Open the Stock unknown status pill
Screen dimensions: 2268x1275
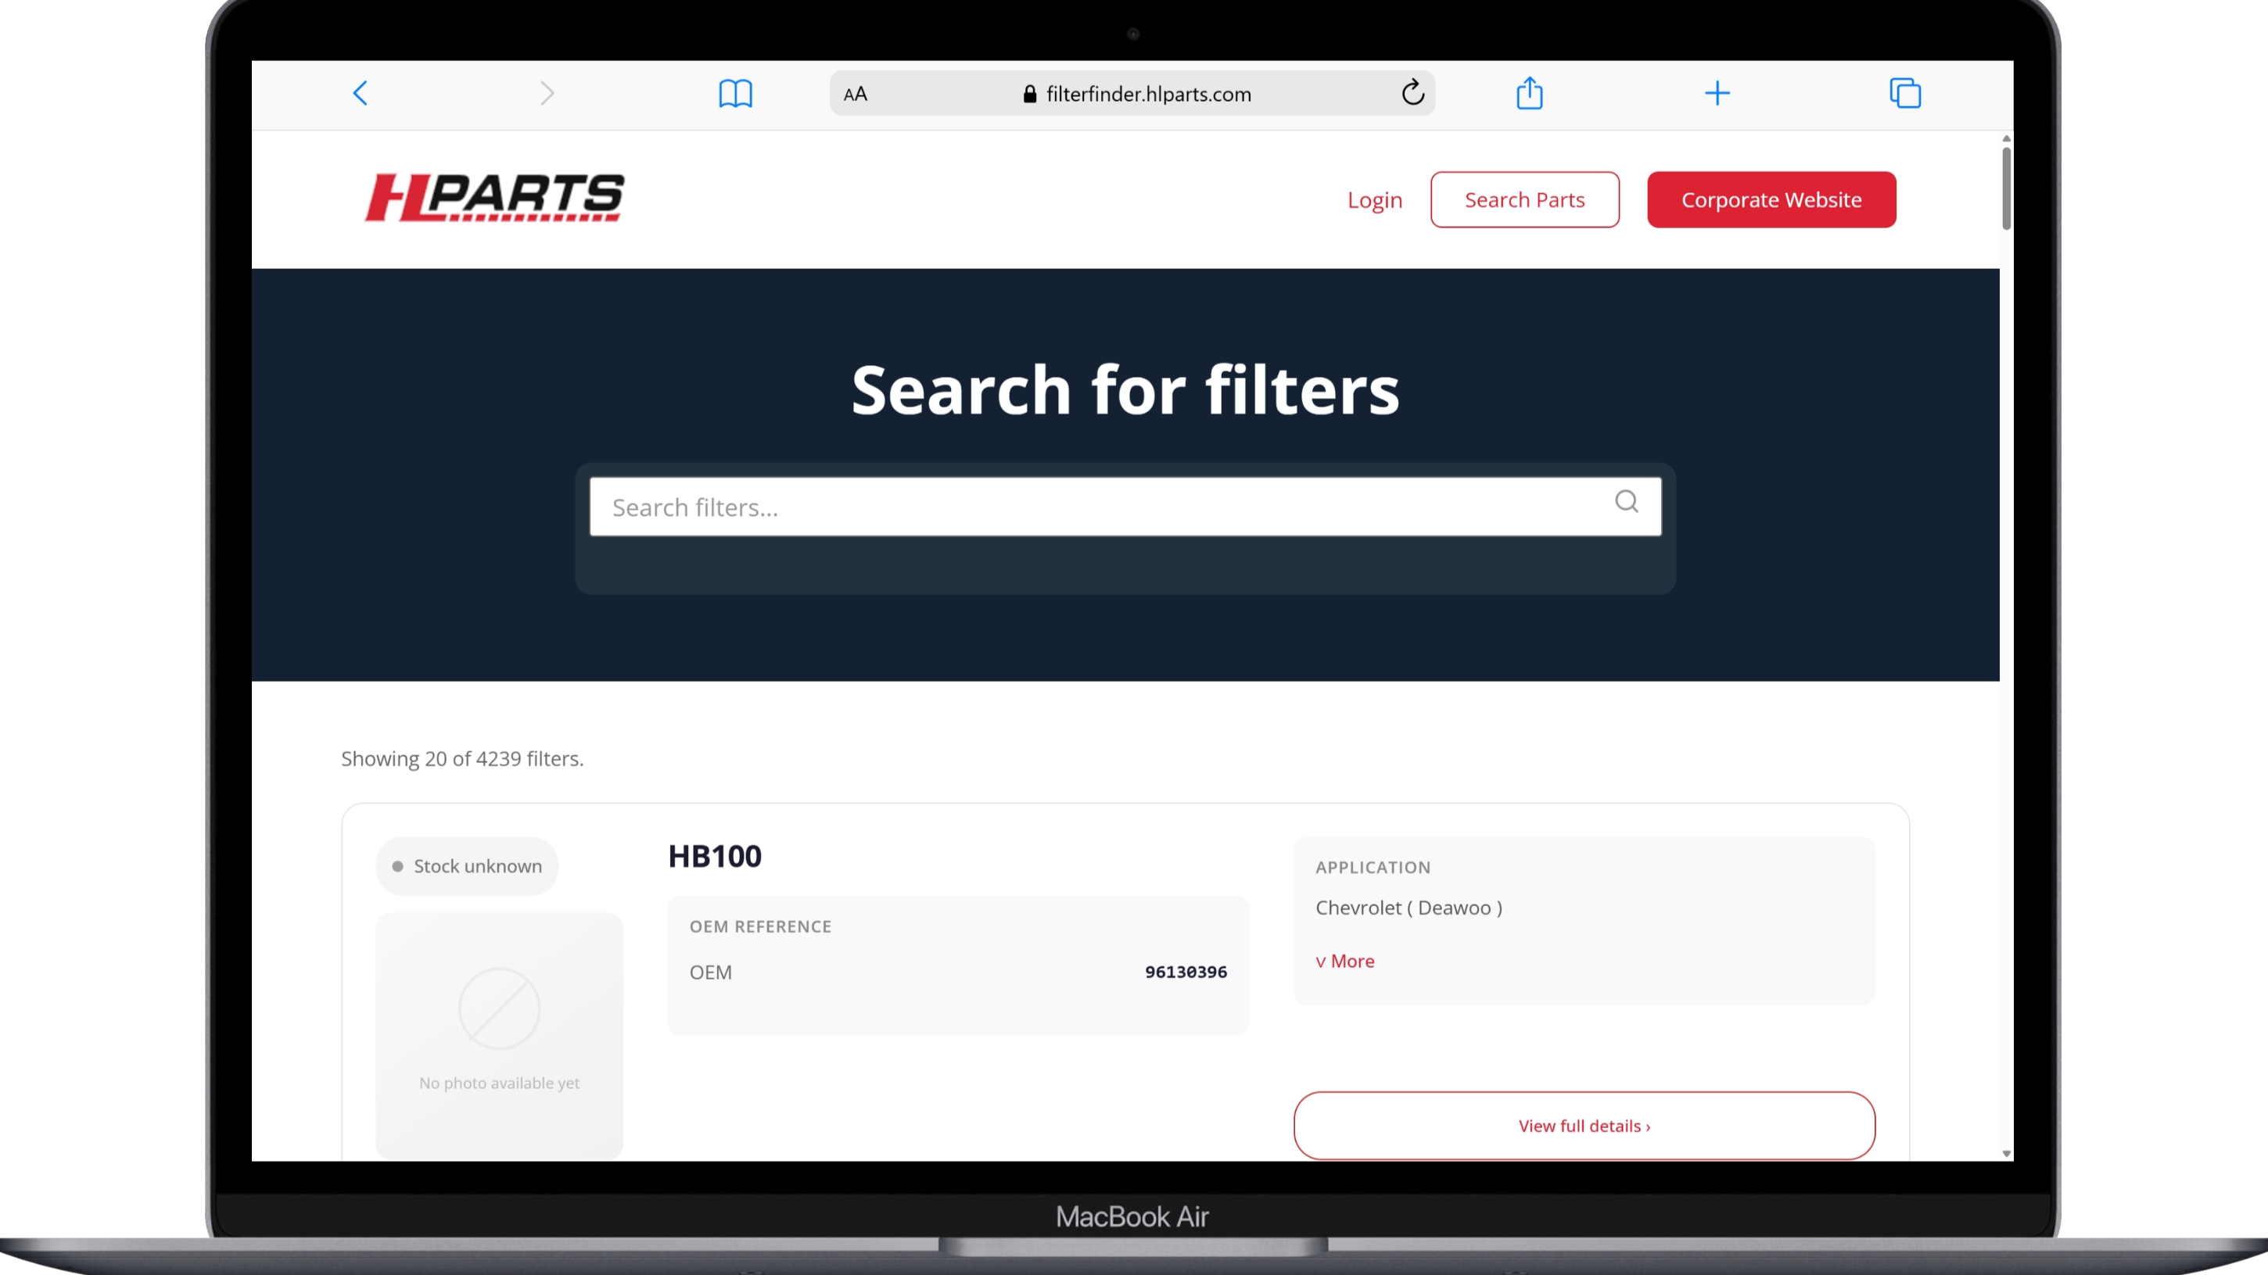point(467,866)
